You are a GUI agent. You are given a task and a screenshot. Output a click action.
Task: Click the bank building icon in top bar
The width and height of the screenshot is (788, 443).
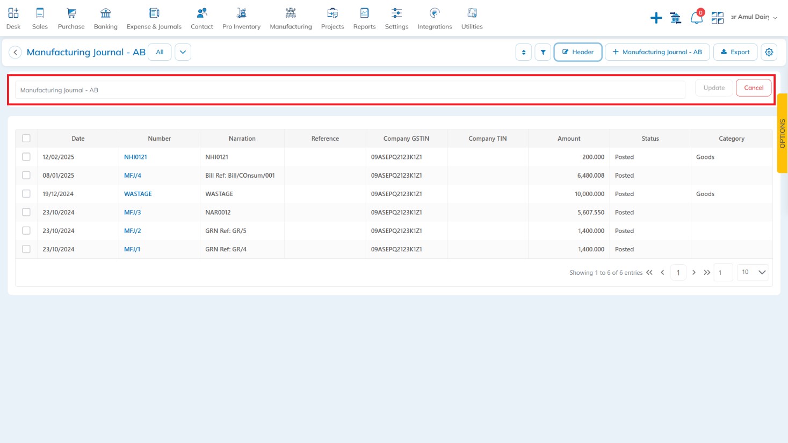tap(676, 18)
